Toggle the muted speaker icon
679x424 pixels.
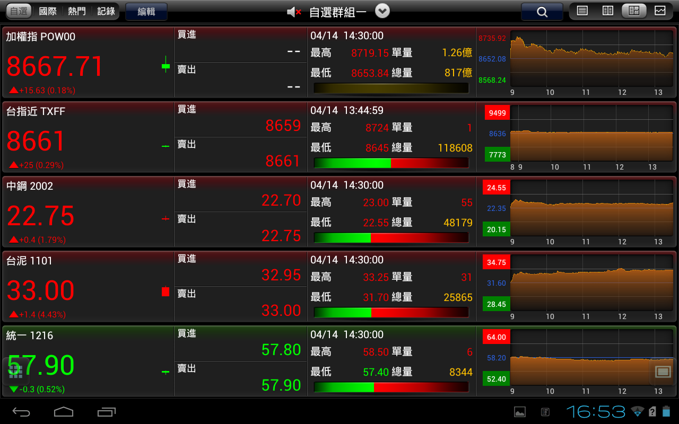coord(294,12)
